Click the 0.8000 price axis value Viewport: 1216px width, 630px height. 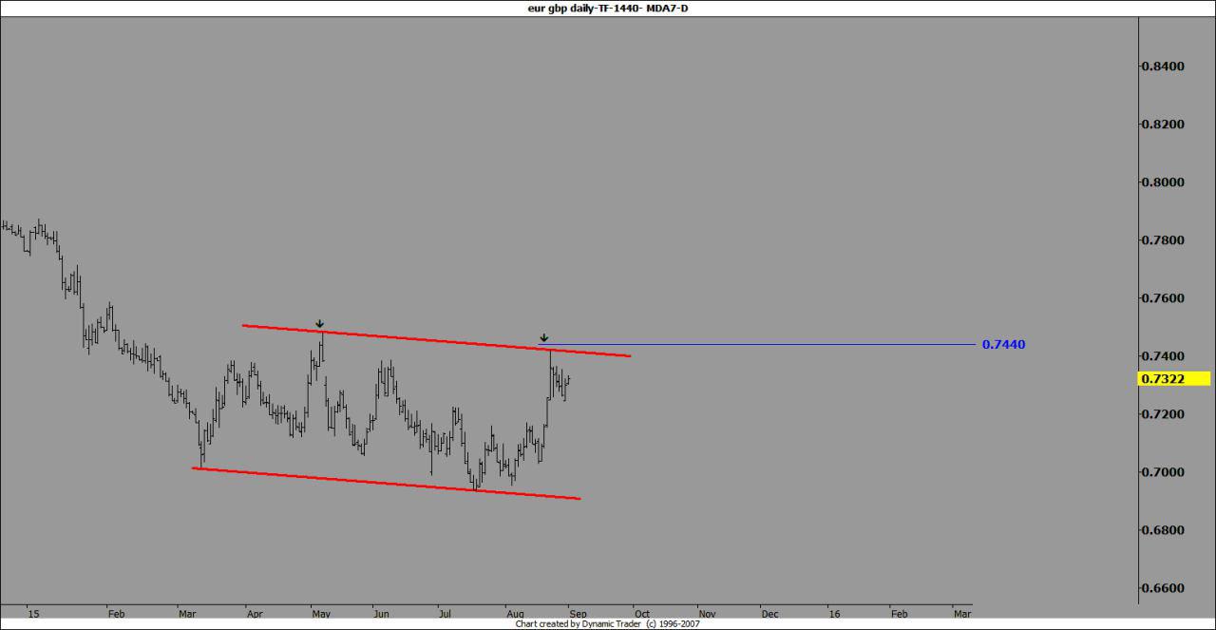[1163, 182]
